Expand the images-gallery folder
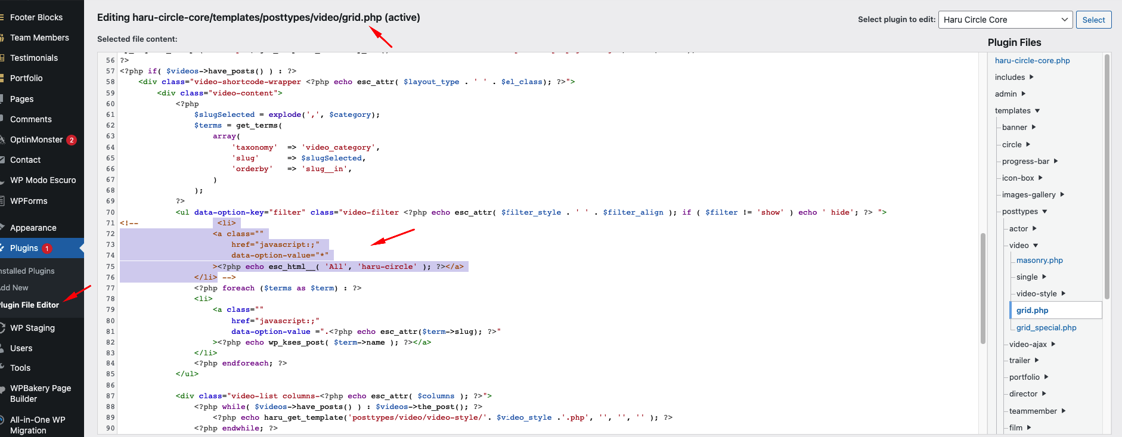The width and height of the screenshot is (1122, 437). pyautogui.click(x=1033, y=194)
